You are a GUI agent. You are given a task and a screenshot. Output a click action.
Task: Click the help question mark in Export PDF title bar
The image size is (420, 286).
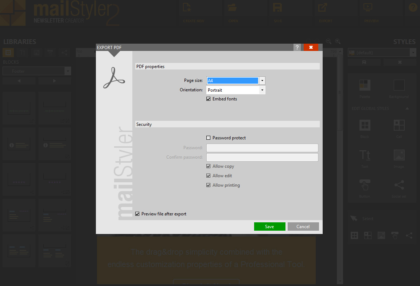pos(297,47)
